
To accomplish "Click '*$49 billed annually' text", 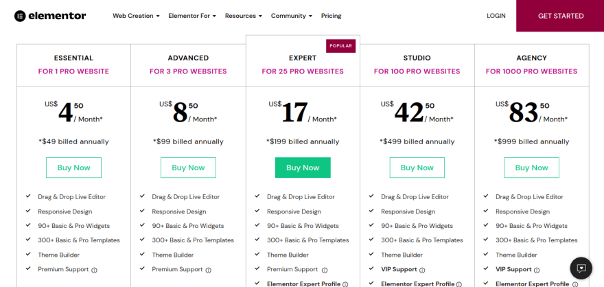I will [73, 141].
